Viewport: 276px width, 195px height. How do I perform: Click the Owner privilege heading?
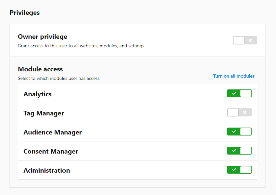pos(43,37)
